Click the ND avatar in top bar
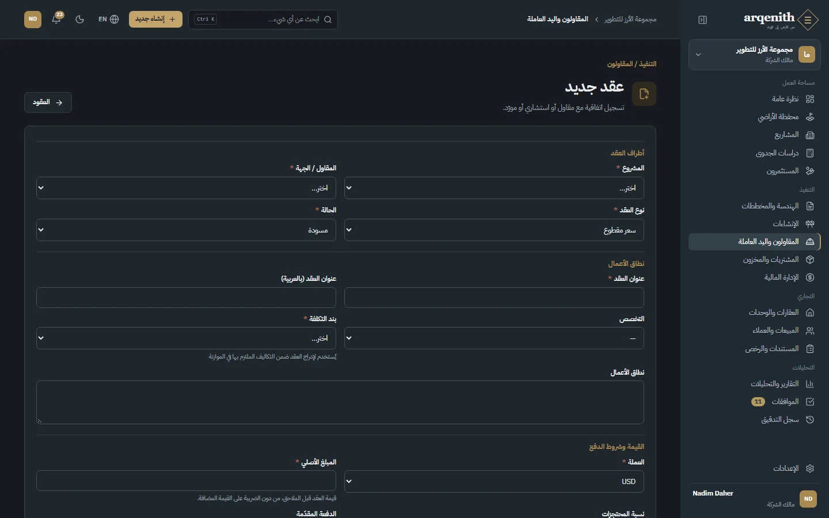 pos(33,19)
